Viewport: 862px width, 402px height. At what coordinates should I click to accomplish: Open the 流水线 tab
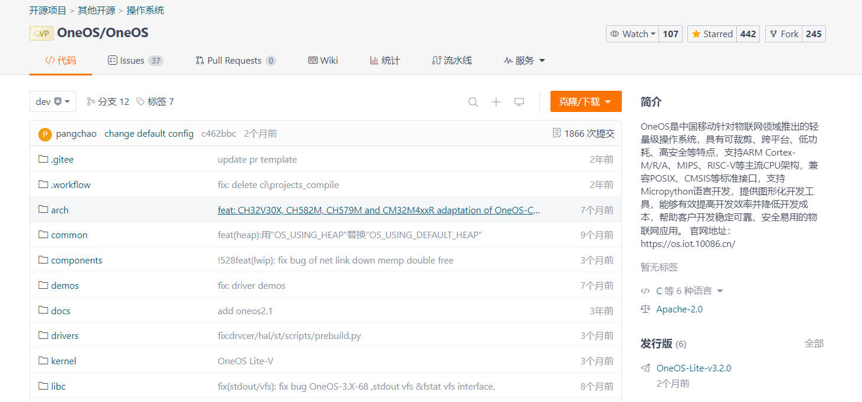point(452,60)
